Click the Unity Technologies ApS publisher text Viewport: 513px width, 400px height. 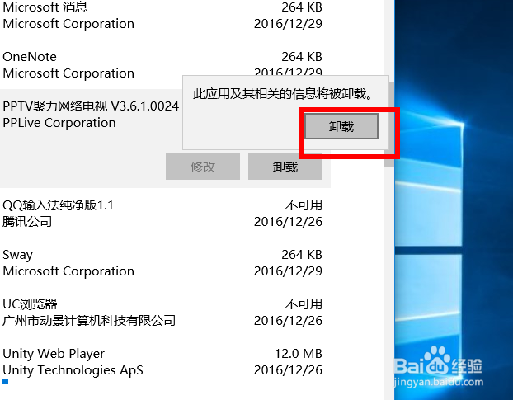[x=73, y=370]
